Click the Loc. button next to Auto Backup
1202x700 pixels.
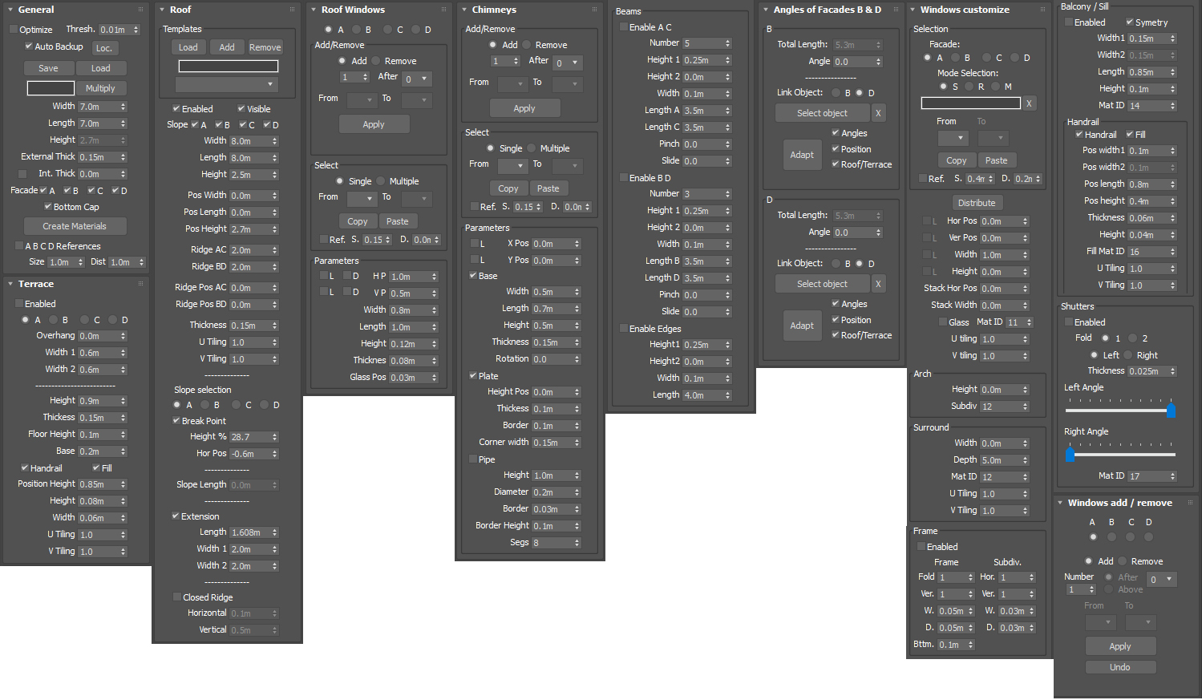pyautogui.click(x=104, y=48)
